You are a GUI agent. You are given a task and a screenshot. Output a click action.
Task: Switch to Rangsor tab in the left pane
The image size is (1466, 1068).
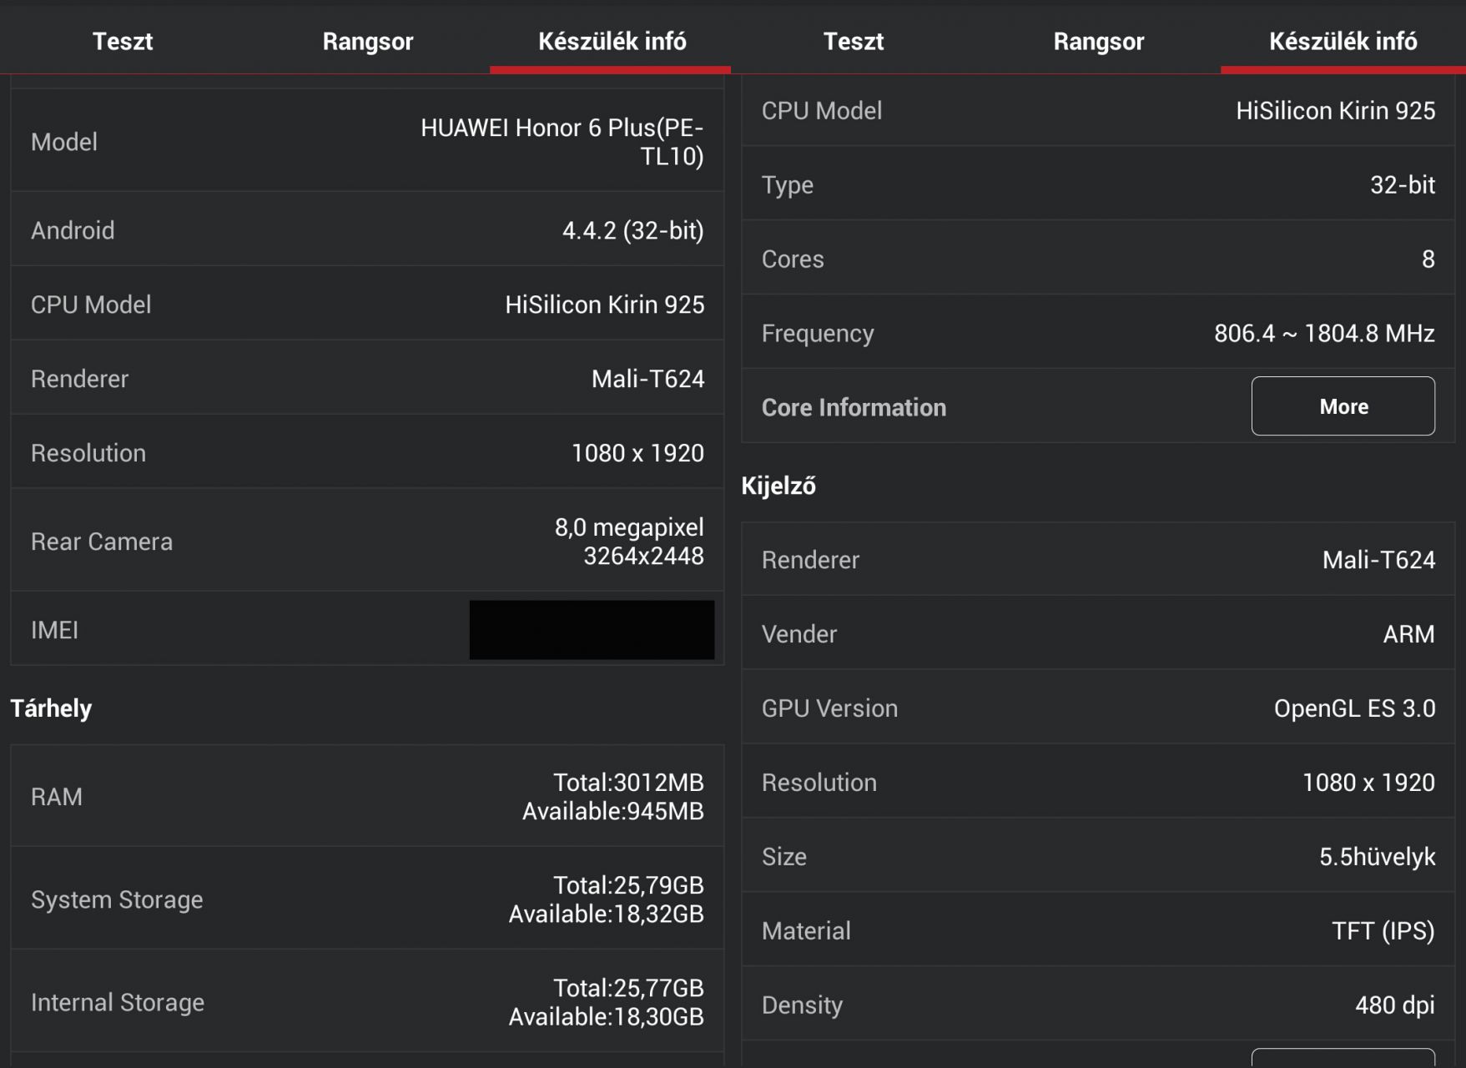coord(367,41)
